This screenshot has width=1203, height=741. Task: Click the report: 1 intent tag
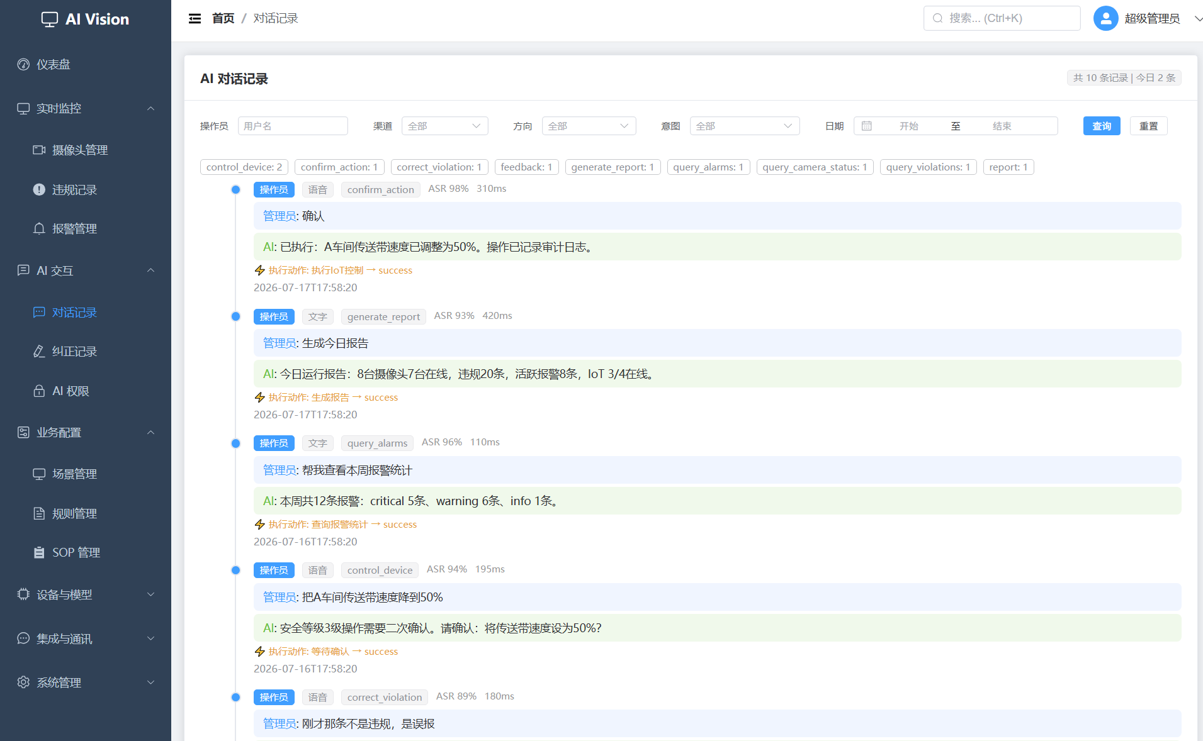click(x=1008, y=167)
